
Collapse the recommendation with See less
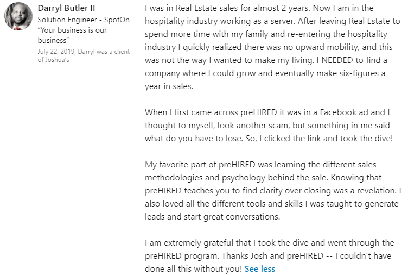(x=259, y=268)
